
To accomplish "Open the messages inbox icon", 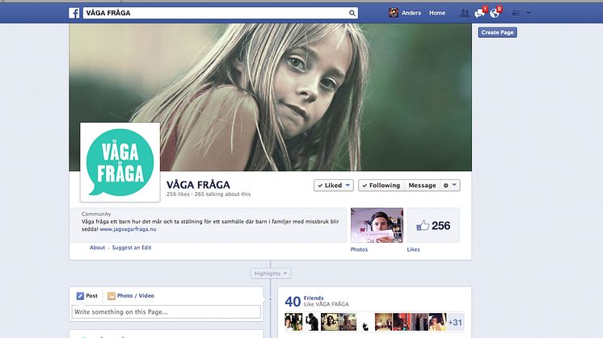I will [479, 13].
